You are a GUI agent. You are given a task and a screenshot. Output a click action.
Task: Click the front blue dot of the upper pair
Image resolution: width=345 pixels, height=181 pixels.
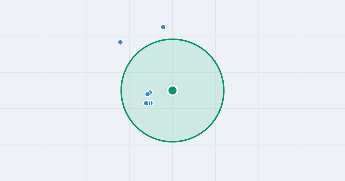147,94
